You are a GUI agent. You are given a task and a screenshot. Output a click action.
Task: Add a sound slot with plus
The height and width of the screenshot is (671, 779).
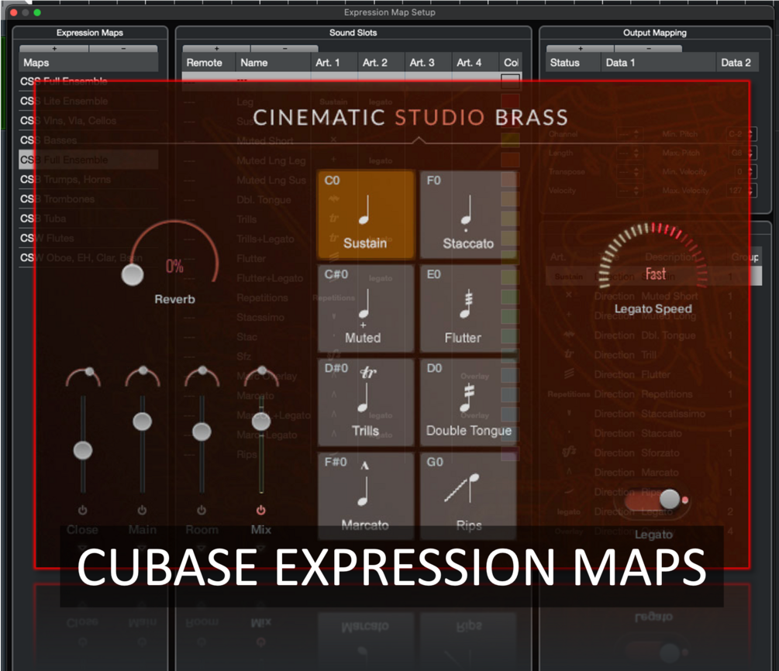pos(216,49)
